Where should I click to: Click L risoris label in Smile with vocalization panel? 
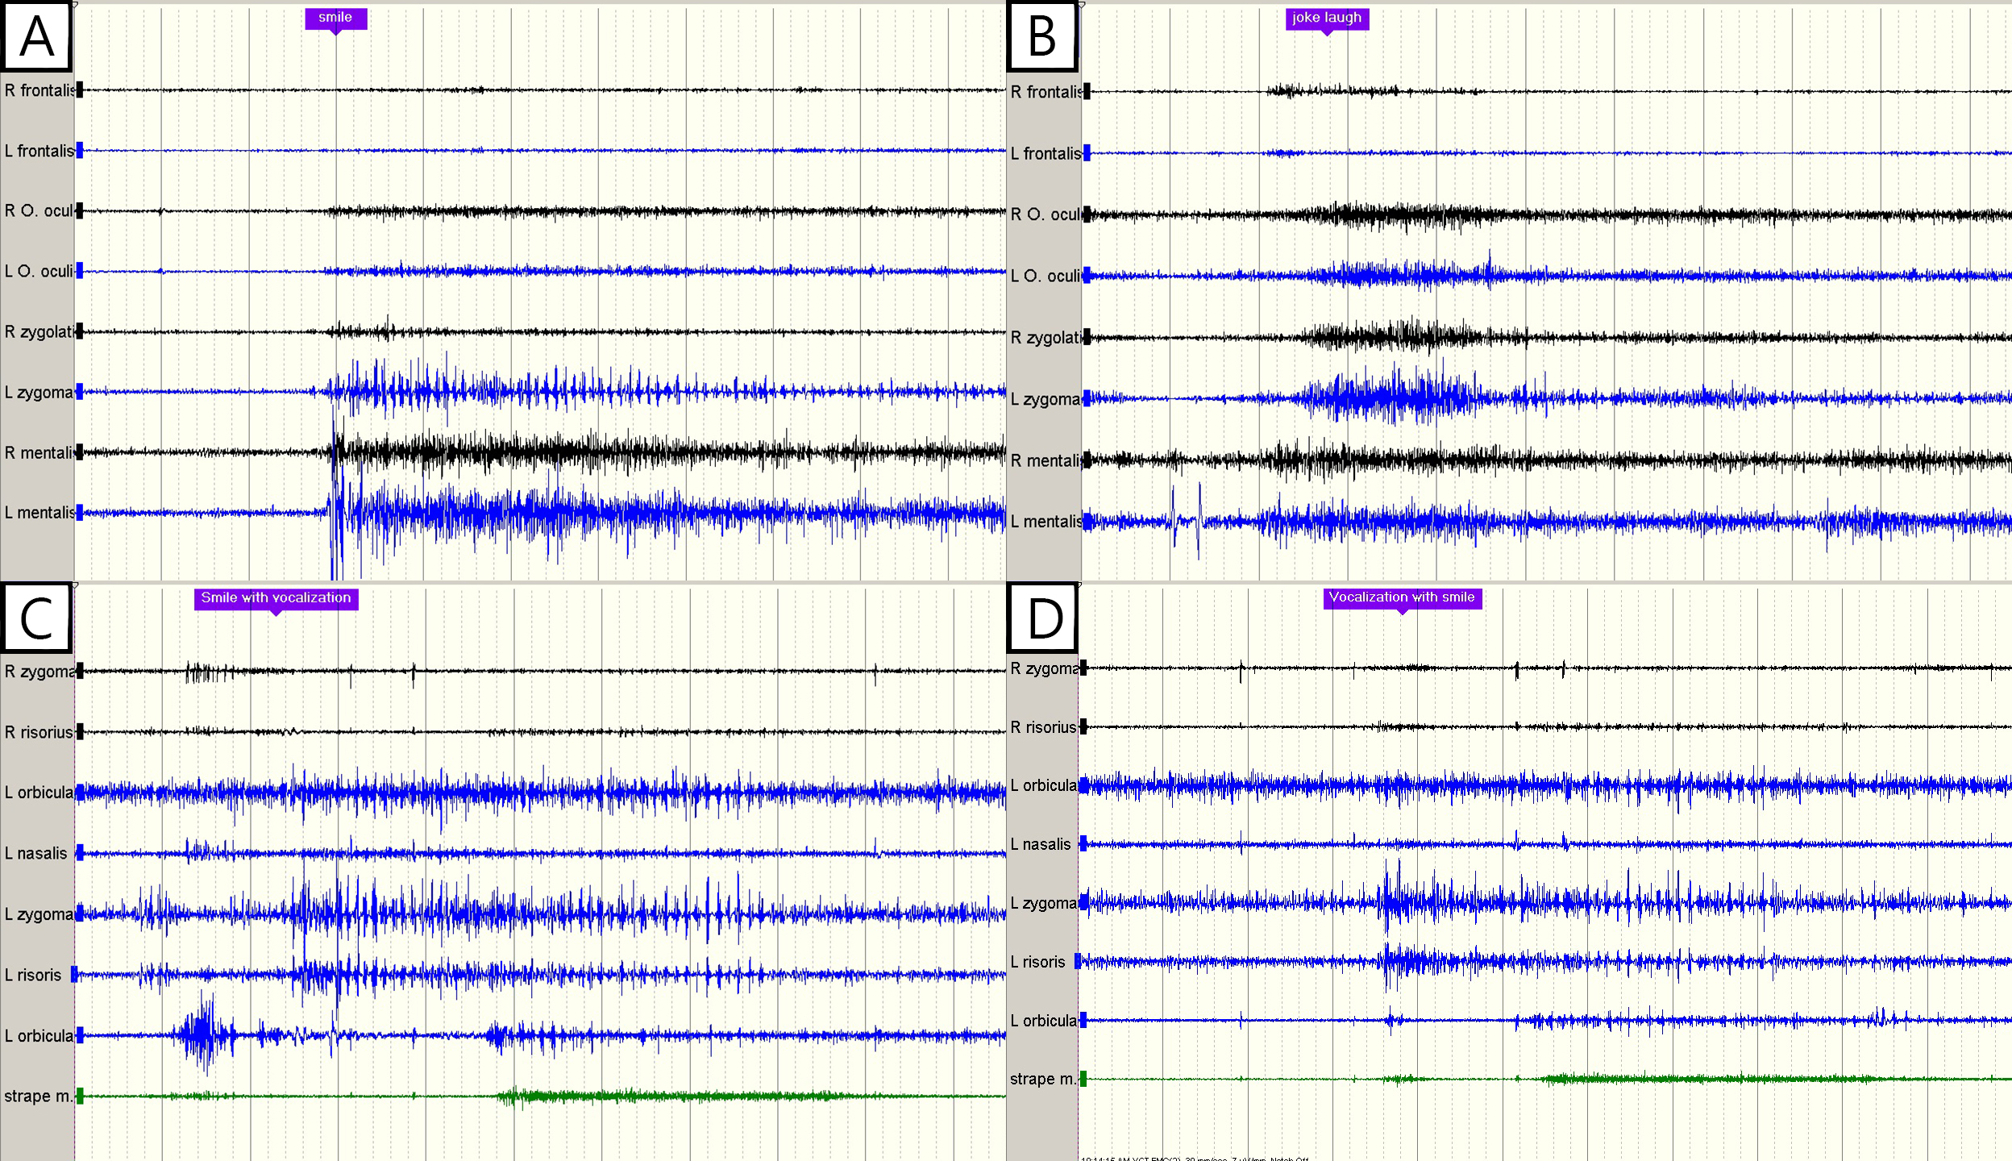pos(33,976)
